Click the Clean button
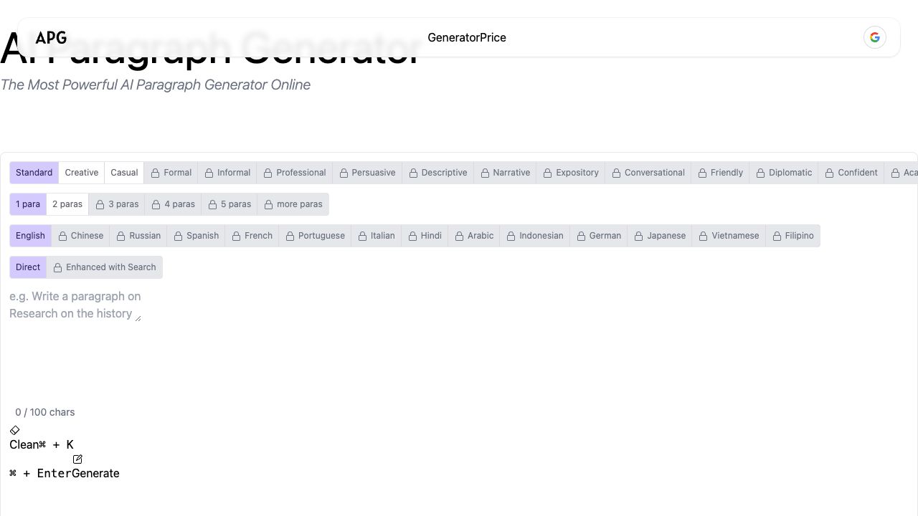 pyautogui.click(x=24, y=444)
